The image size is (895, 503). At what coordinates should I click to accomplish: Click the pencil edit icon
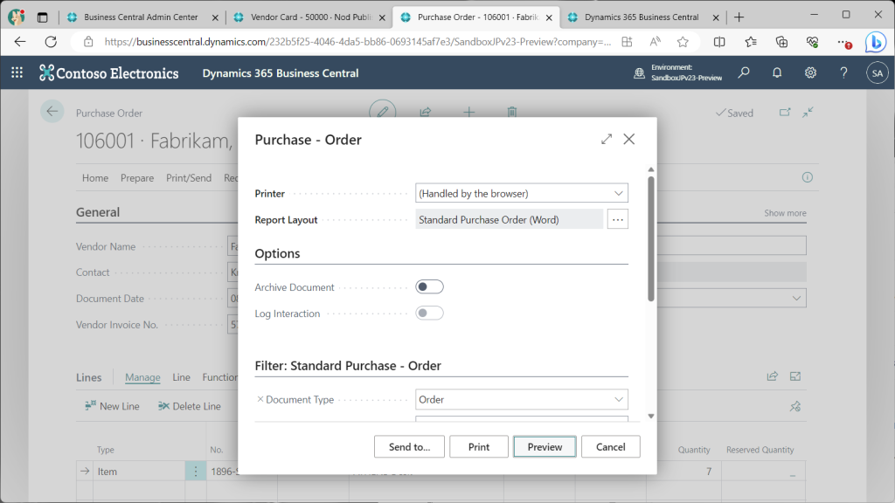click(383, 111)
